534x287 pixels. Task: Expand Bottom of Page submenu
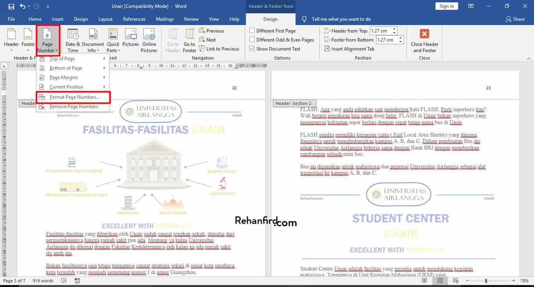click(73, 68)
